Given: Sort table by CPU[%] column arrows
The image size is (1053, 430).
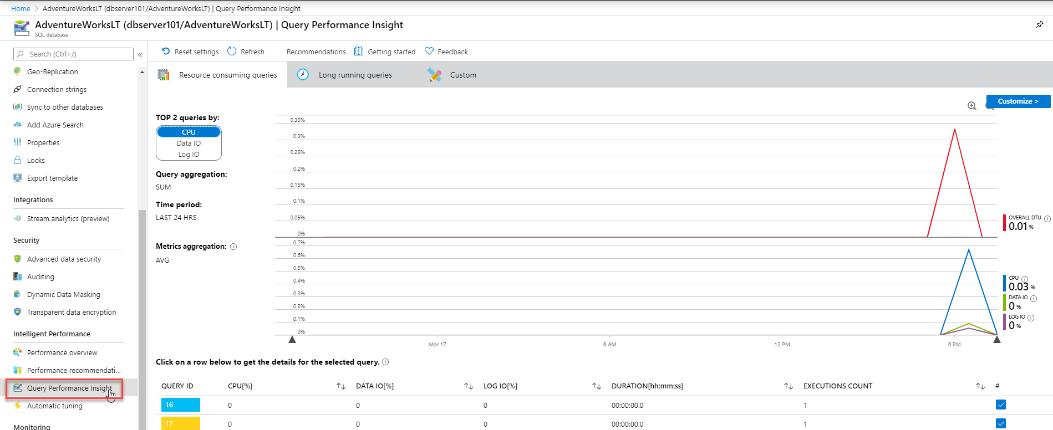Looking at the screenshot, I should pyautogui.click(x=341, y=386).
